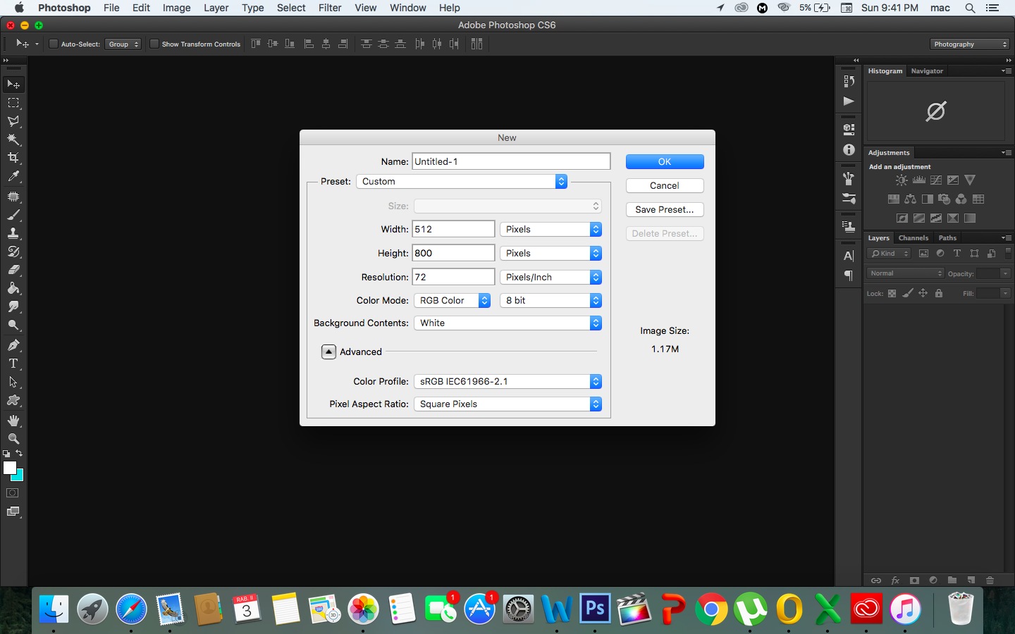Enable the Auto-Select checkbox
The width and height of the screenshot is (1015, 634).
53,44
